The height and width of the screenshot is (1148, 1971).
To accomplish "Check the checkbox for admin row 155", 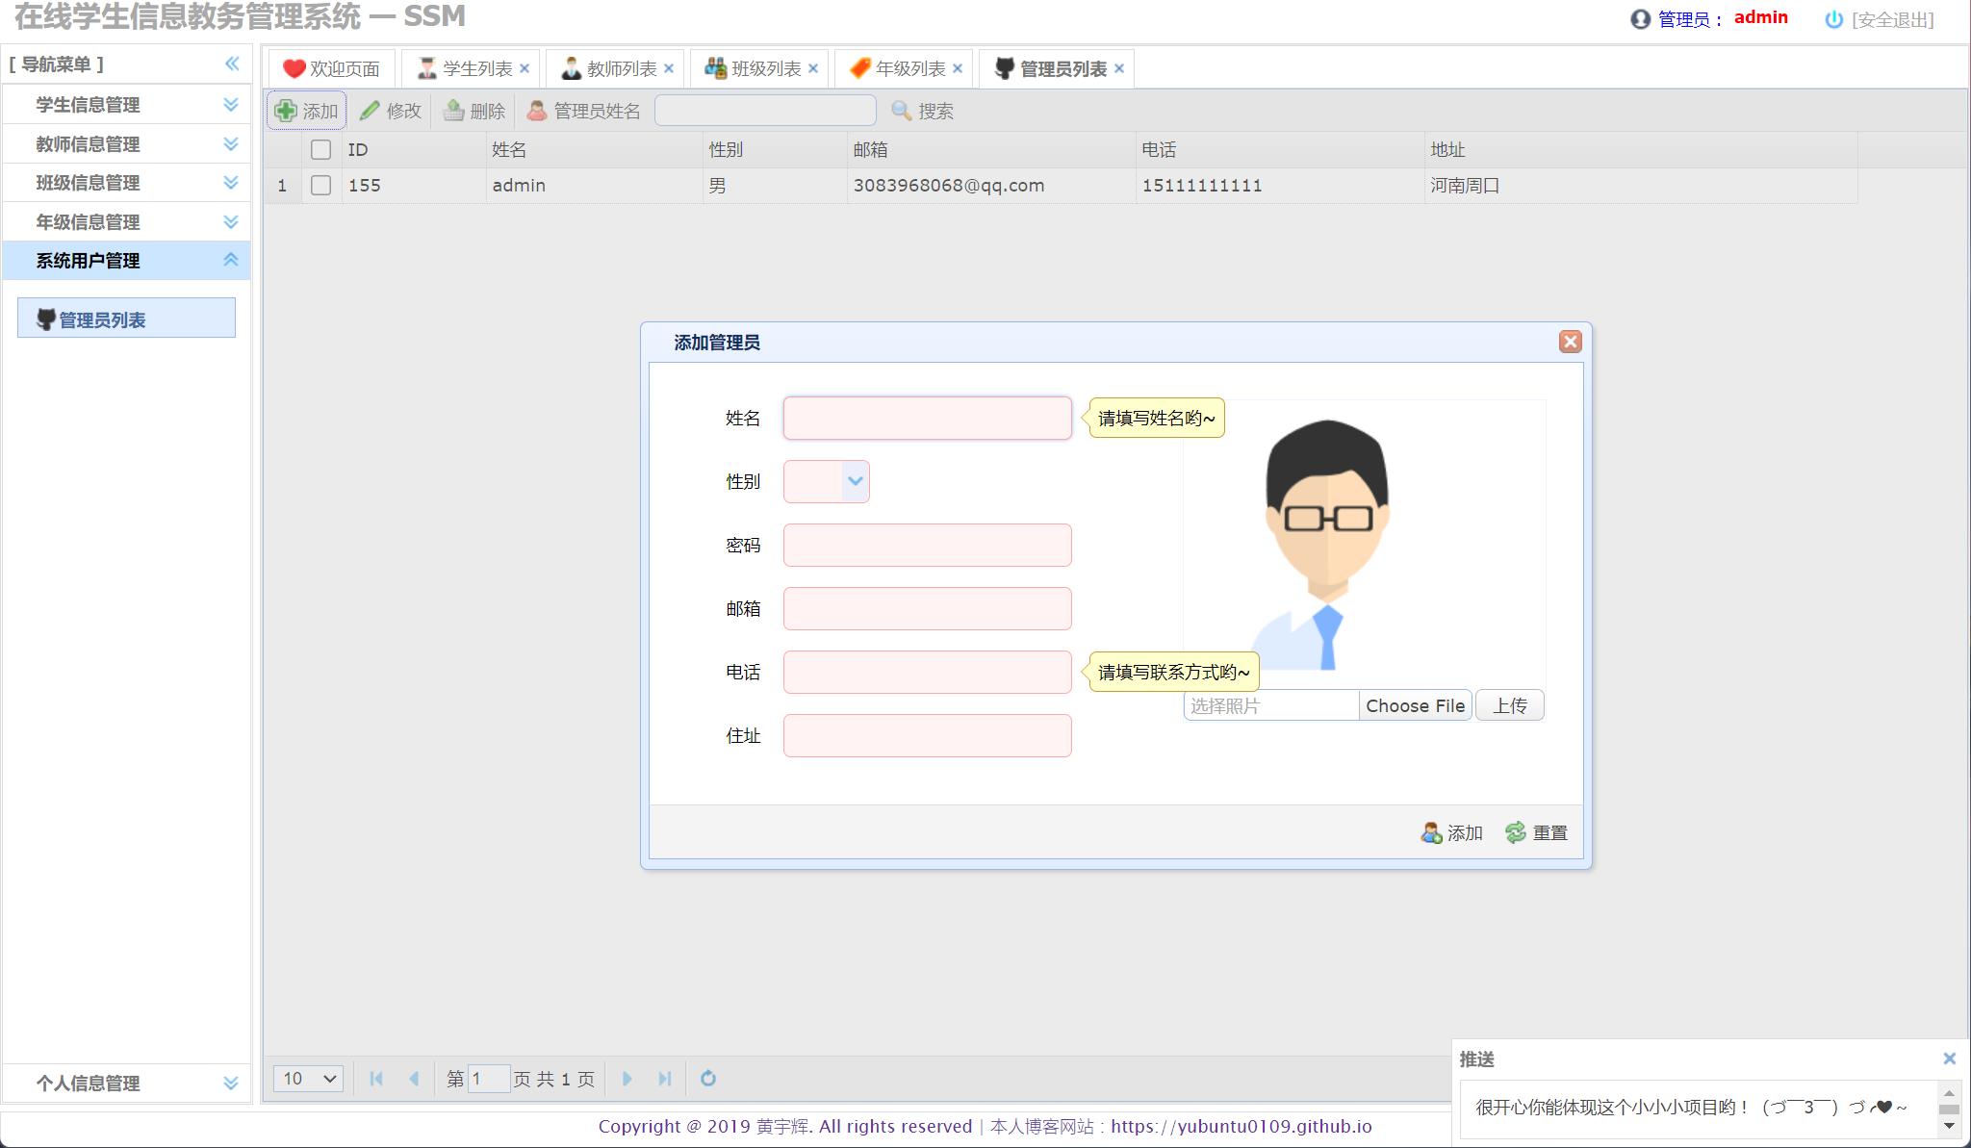I will click(322, 185).
